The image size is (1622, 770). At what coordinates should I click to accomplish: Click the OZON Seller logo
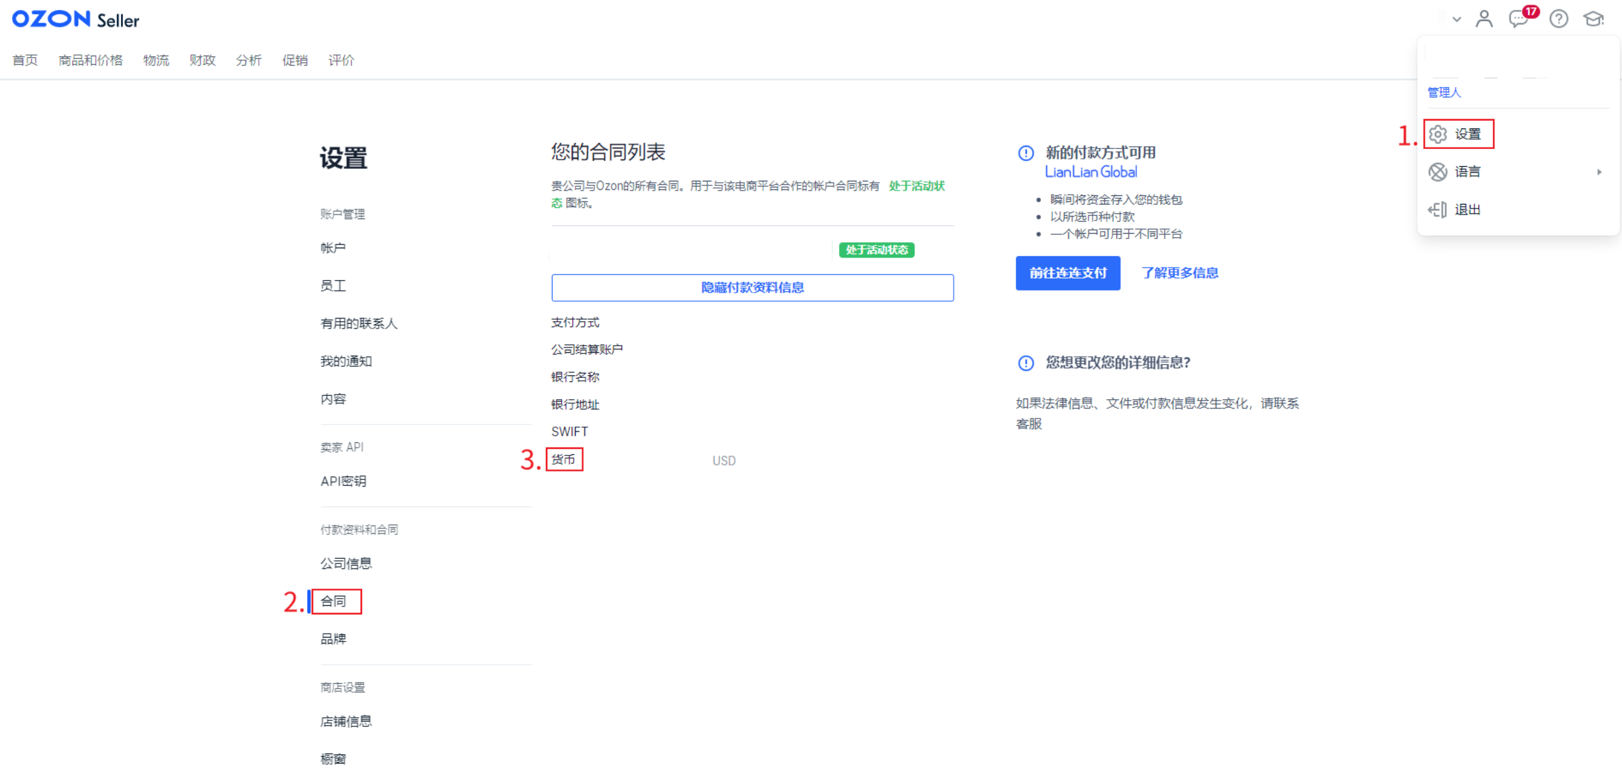[x=75, y=19]
